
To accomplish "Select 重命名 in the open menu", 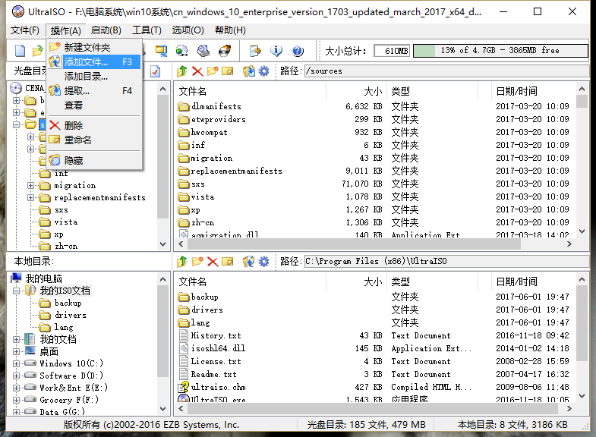I will click(77, 140).
